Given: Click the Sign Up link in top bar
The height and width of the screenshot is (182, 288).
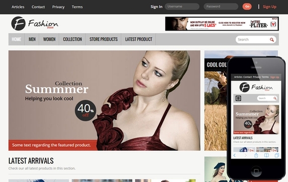Looking at the screenshot, I should pos(270,7).
